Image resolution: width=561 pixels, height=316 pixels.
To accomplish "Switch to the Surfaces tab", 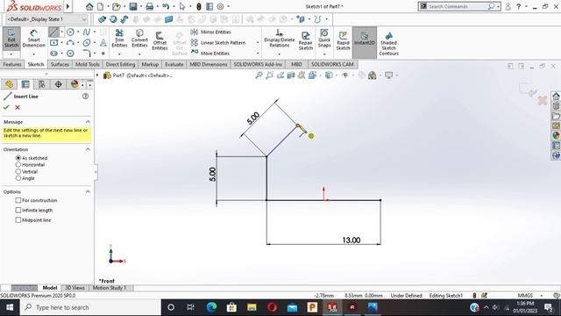I will [x=60, y=64].
